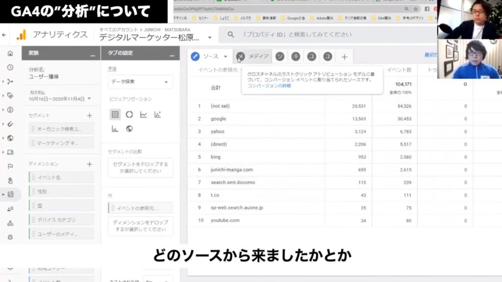Select the scatter plot visualization icon
Screen dimensions: 502x282
[x=157, y=114]
